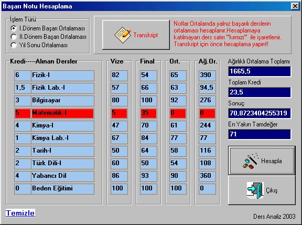This screenshot has height=225, width=302.
Task: Click the Vize field showing 57
Action: point(119,88)
